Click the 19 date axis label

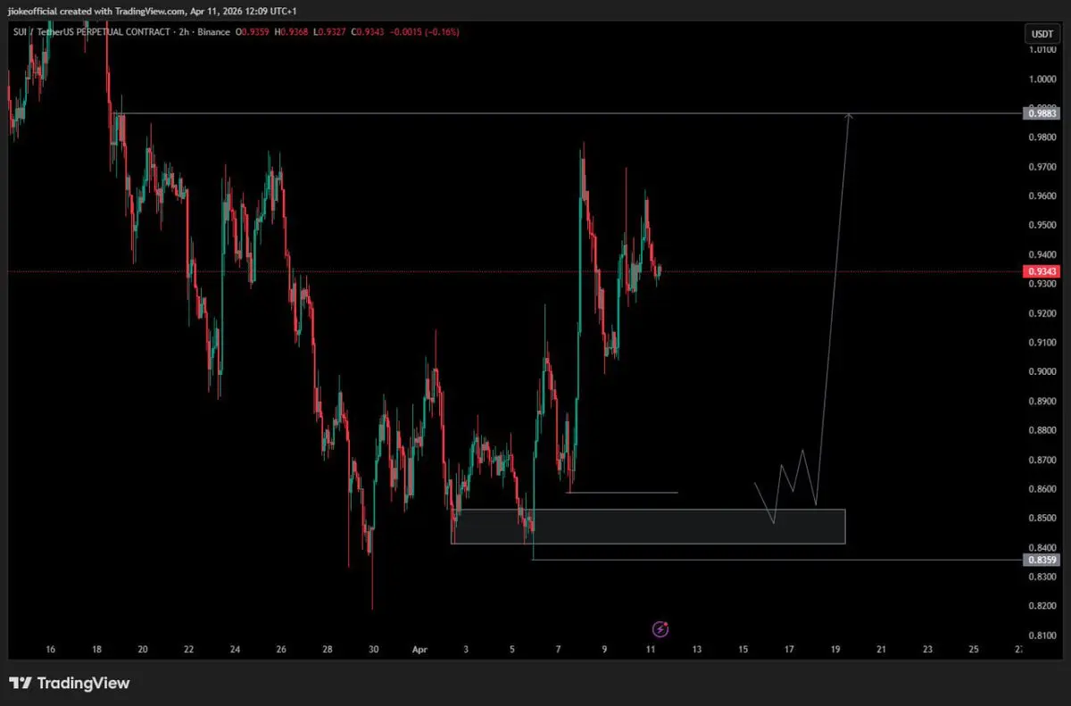click(x=835, y=650)
